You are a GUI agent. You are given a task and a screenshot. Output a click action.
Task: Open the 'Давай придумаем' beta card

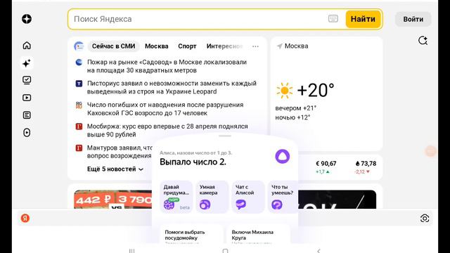pos(176,197)
